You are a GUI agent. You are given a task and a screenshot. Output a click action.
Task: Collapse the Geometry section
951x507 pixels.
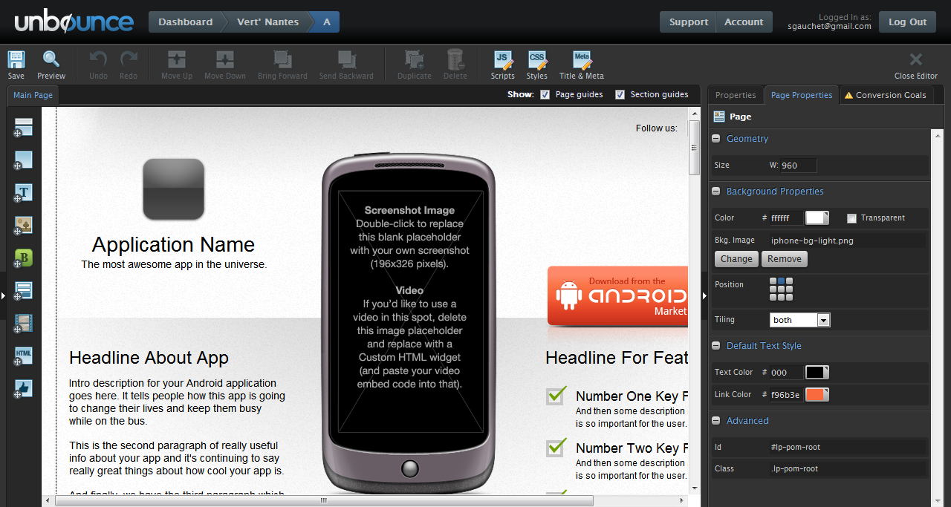pos(716,139)
